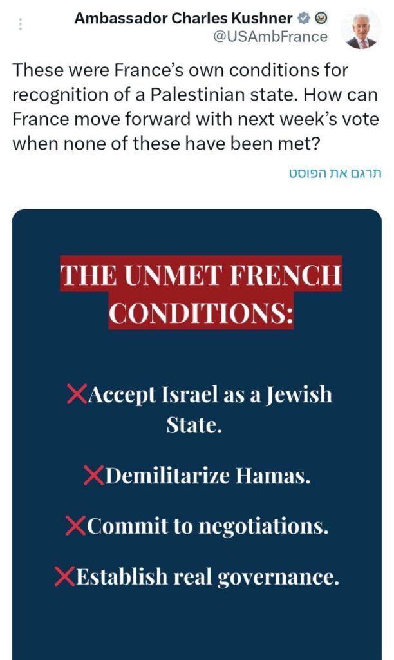Viewport: 394px width, 660px height.
Task: Click the Hebrew translate post link
Action: [x=335, y=174]
